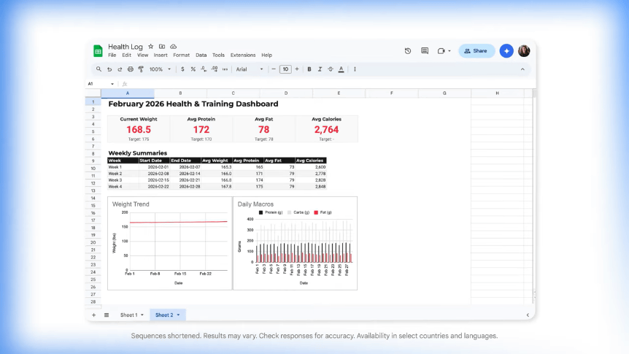Toggle italic formatting
The width and height of the screenshot is (629, 354).
(x=320, y=69)
